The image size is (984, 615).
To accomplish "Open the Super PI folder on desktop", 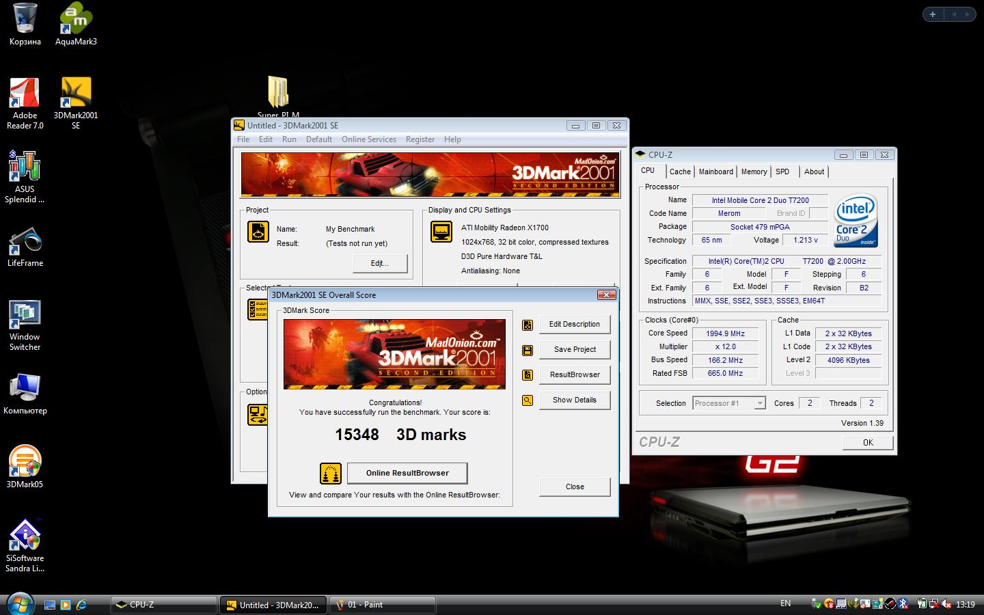I will coord(278,92).
